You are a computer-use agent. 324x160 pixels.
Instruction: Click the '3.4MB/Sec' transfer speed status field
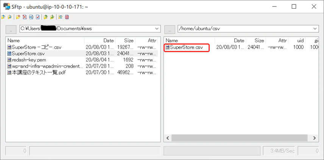click(x=280, y=151)
